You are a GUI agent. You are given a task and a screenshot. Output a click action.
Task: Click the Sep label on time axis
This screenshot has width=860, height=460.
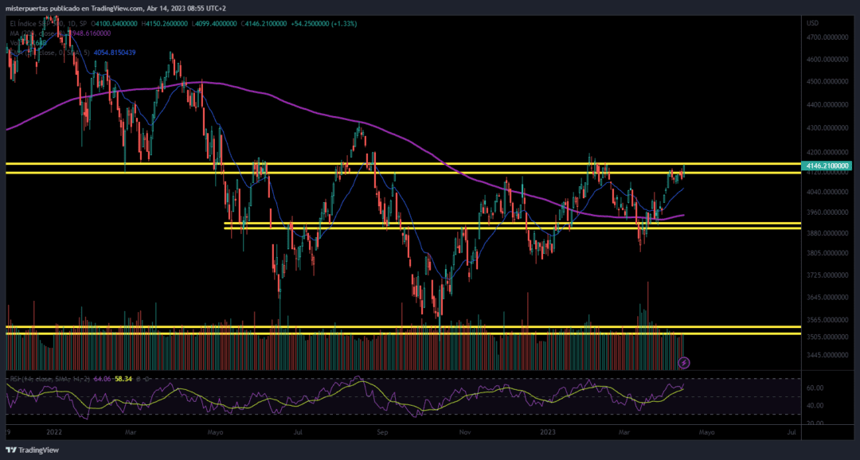(x=382, y=432)
